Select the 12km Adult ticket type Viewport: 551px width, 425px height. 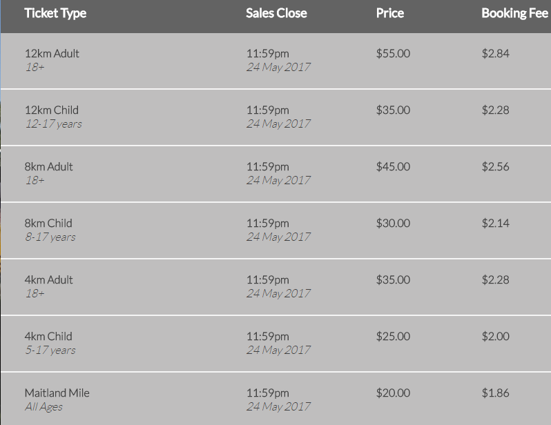coord(52,54)
